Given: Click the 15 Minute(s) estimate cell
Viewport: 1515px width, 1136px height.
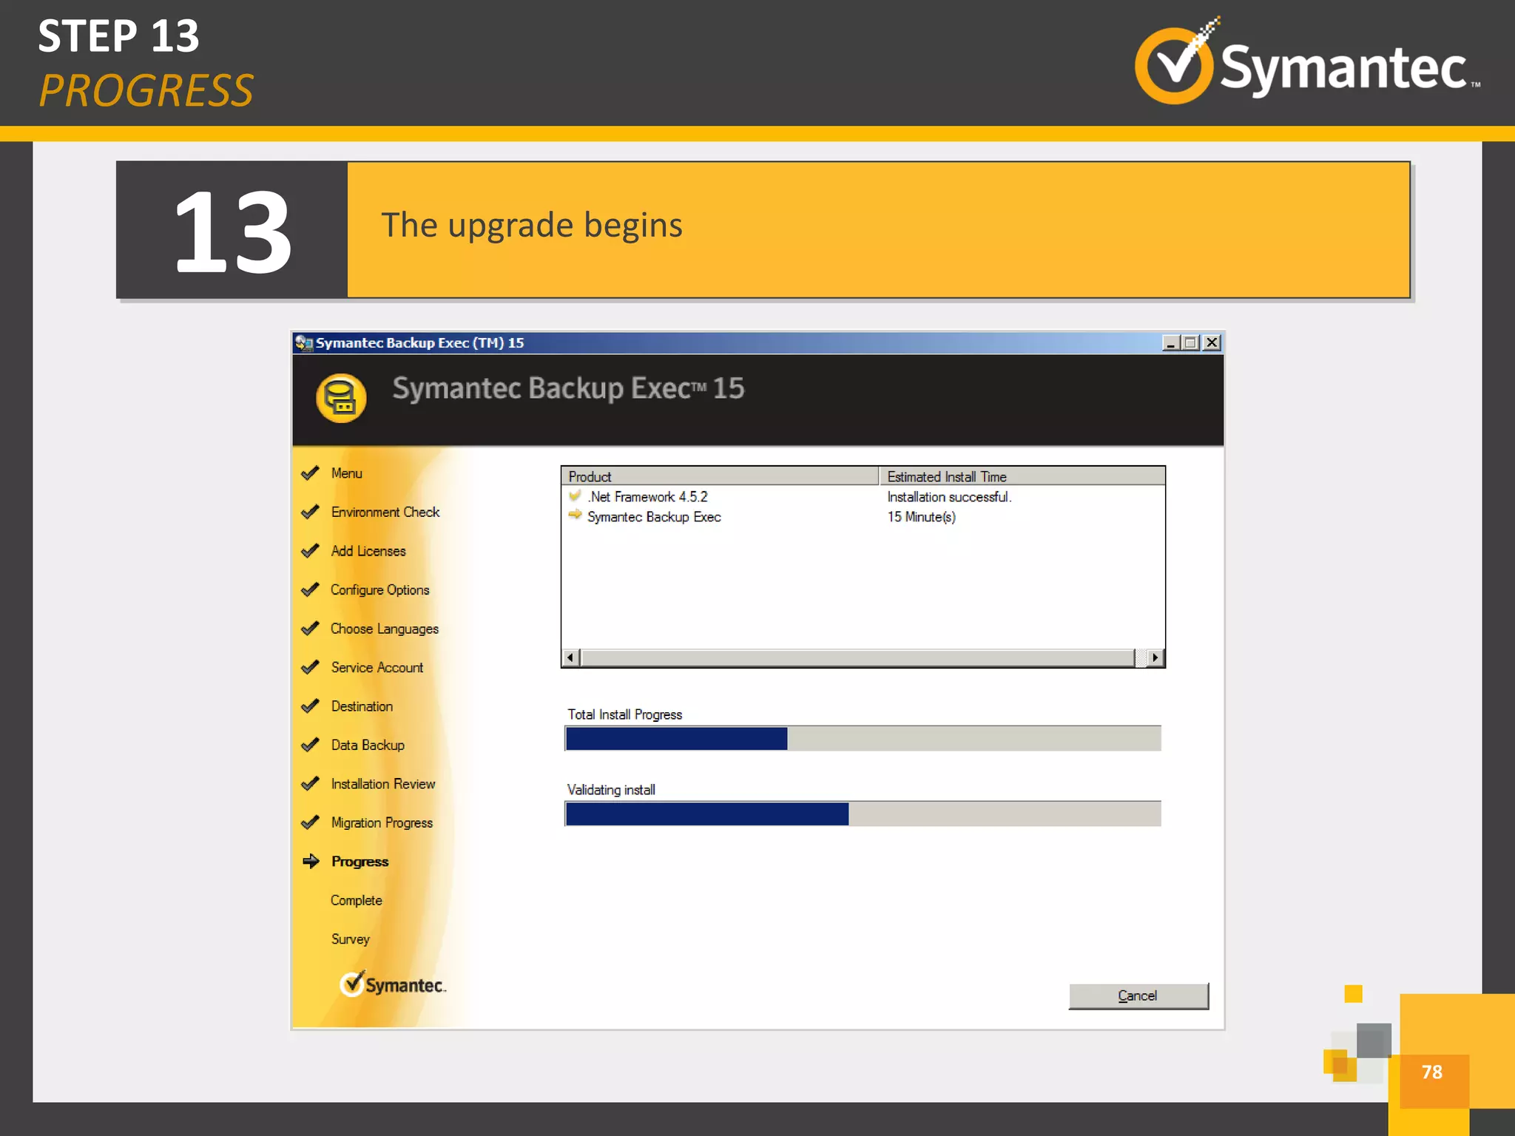Looking at the screenshot, I should (x=922, y=517).
